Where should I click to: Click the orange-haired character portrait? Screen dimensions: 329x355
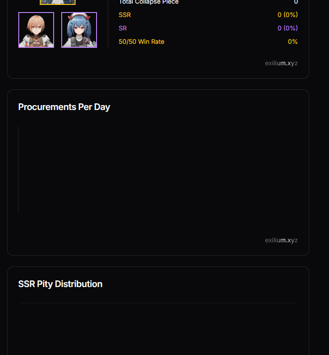click(36, 30)
